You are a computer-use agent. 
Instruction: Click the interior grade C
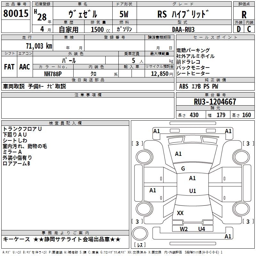click(x=249, y=29)
